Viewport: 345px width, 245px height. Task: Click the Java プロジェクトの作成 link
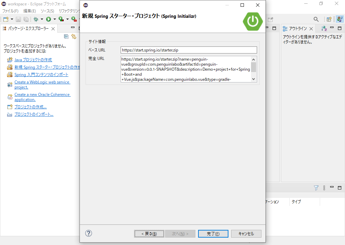pyautogui.click(x=33, y=60)
